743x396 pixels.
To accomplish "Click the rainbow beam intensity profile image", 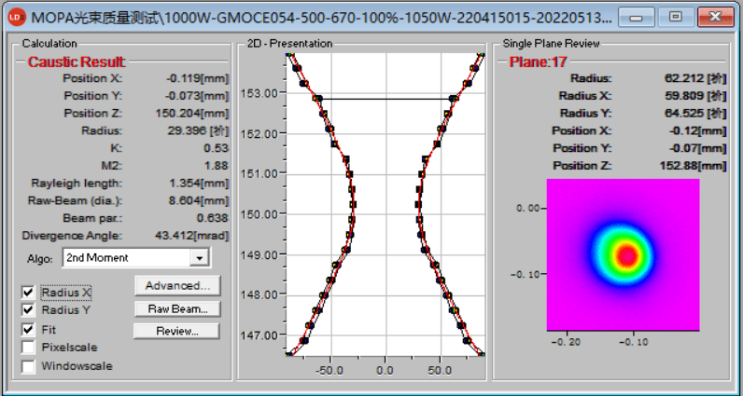I will (x=622, y=254).
